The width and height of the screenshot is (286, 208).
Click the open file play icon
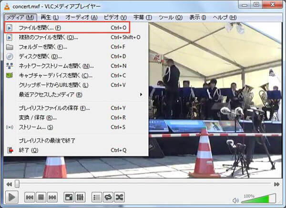pos(10,28)
